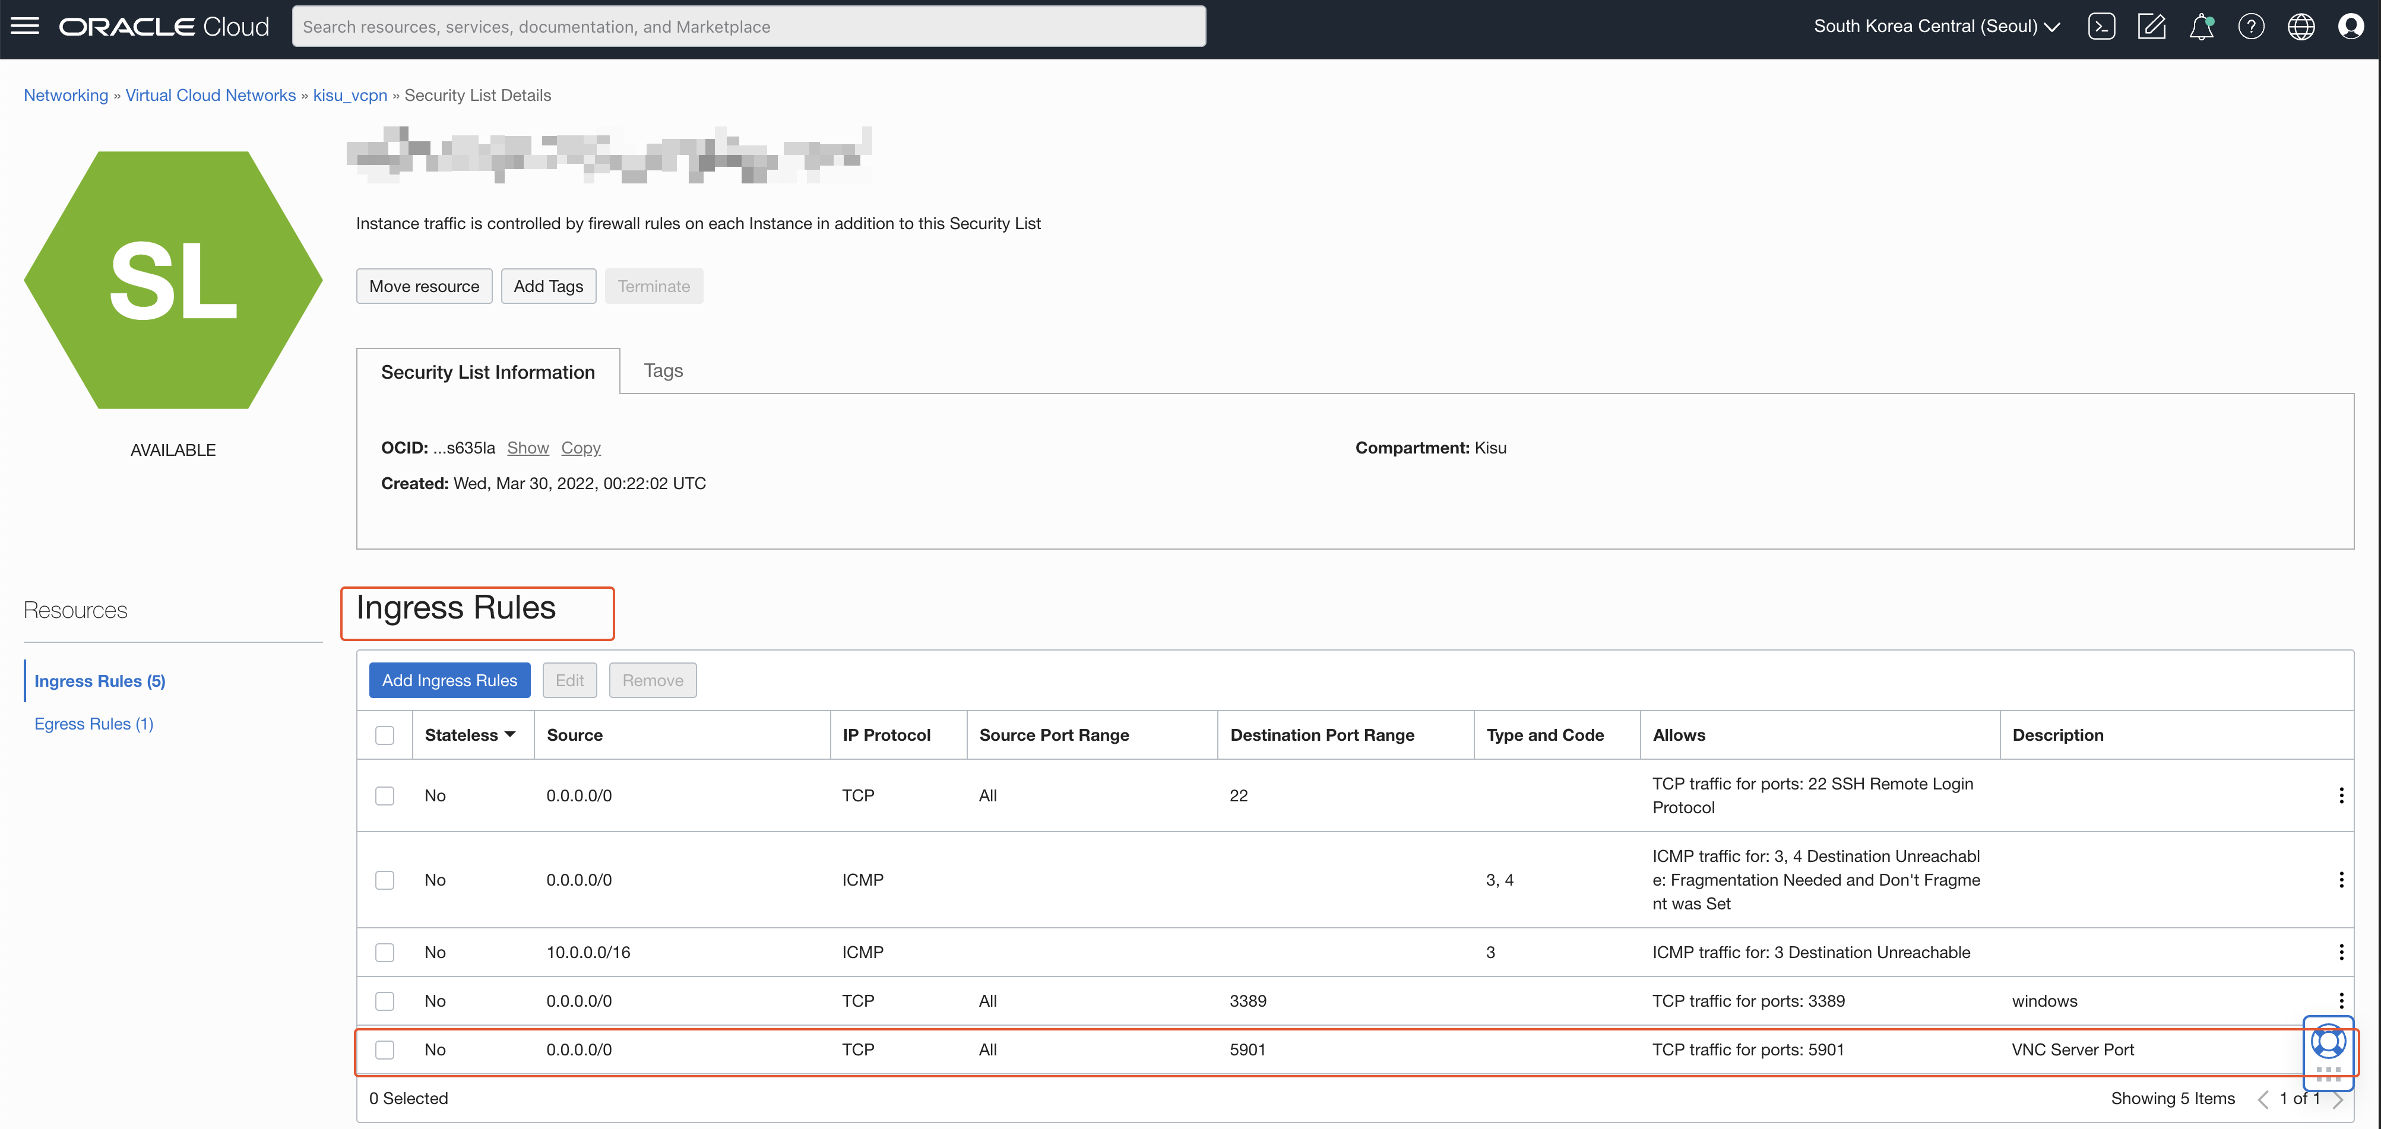The height and width of the screenshot is (1129, 2381).
Task: Open the South Korea Central region dropdown
Action: tap(1936, 26)
